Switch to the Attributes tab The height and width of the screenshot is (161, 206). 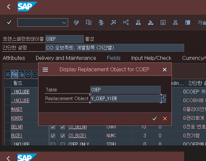pyautogui.click(x=14, y=58)
